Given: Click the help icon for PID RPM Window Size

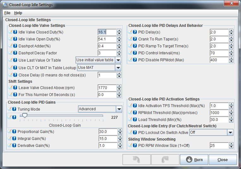Looking at the screenshot, I should pyautogui.click(x=135, y=146).
